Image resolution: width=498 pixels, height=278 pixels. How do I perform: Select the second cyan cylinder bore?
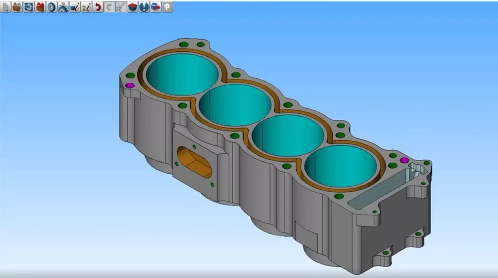coord(235,105)
